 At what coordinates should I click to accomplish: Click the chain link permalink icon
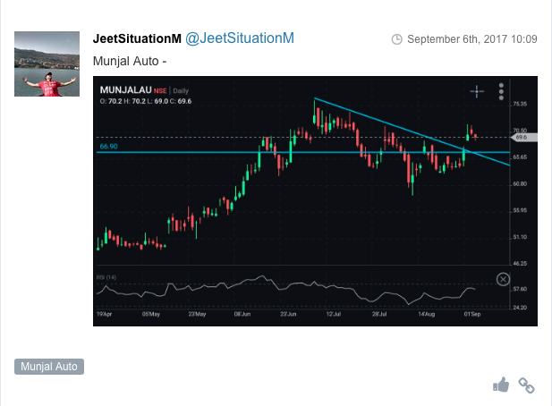pos(526,385)
